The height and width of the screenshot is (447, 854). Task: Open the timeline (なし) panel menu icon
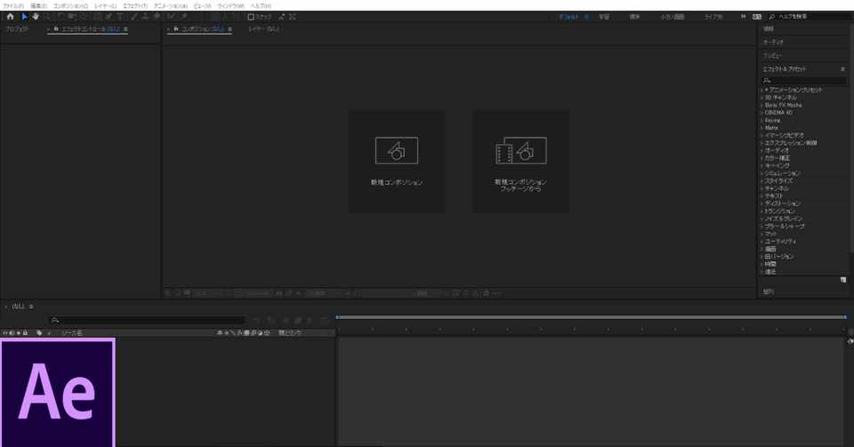(x=31, y=307)
